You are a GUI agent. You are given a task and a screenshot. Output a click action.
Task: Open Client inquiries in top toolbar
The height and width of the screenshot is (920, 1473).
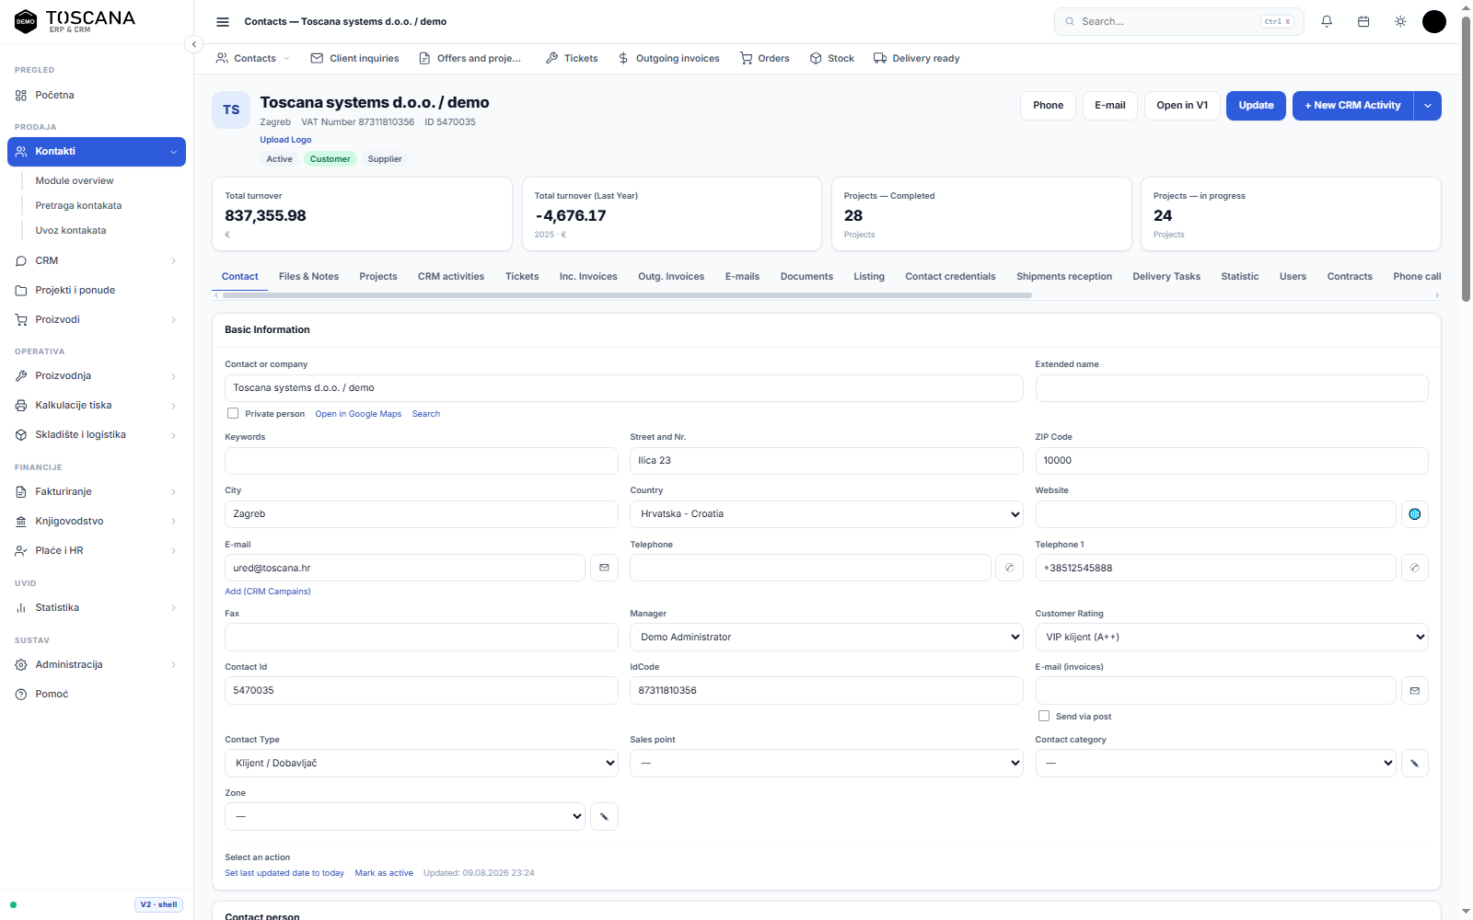pos(355,58)
